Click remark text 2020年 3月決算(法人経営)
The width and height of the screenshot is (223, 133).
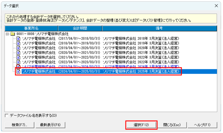(158, 48)
